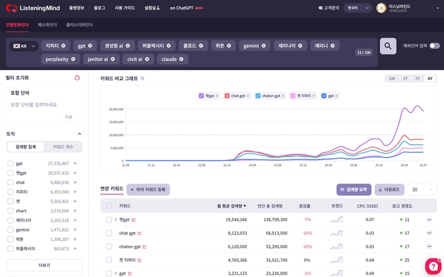The height and width of the screenshot is (277, 444).
Task: Toggle the chat gpt red legend swatch
Action: pos(227,96)
